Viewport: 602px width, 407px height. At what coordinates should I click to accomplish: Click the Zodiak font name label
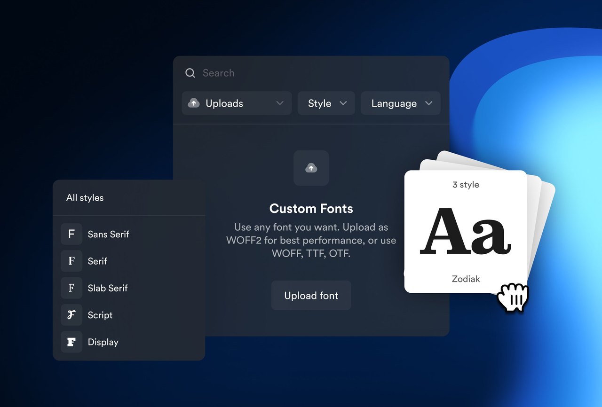tap(466, 279)
